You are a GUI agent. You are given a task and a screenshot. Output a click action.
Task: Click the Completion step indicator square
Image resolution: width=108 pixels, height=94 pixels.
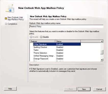(x=6, y=24)
